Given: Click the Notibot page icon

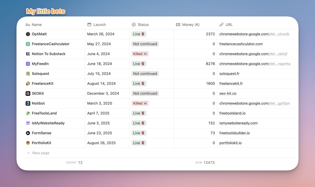Looking at the screenshot, I should click(28, 103).
